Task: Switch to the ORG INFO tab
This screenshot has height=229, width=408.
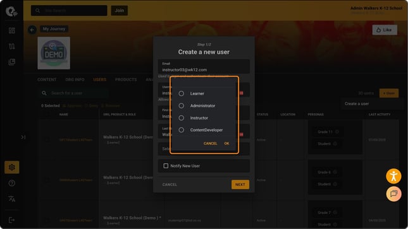Action: (75, 79)
